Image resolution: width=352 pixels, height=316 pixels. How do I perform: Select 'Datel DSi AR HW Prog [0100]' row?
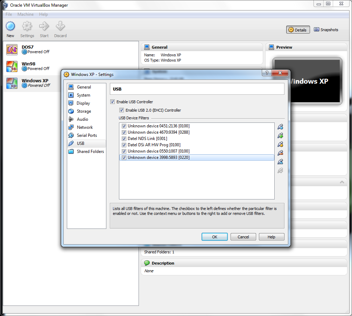(x=197, y=145)
